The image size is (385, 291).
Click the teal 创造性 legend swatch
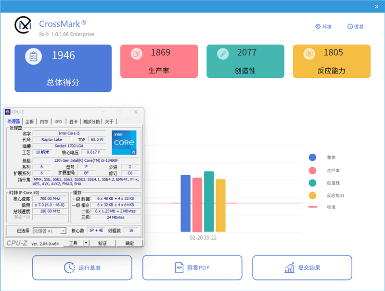pos(312,183)
